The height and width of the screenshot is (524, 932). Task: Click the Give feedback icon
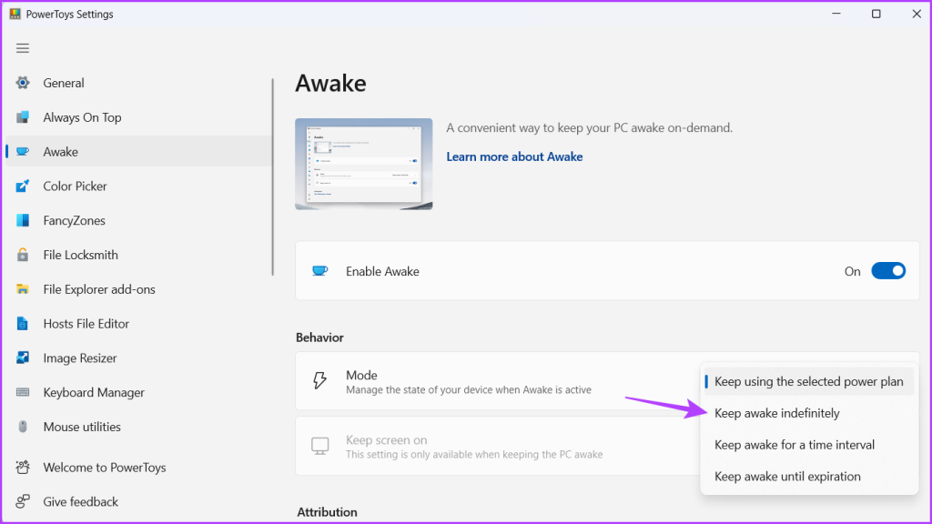23,502
